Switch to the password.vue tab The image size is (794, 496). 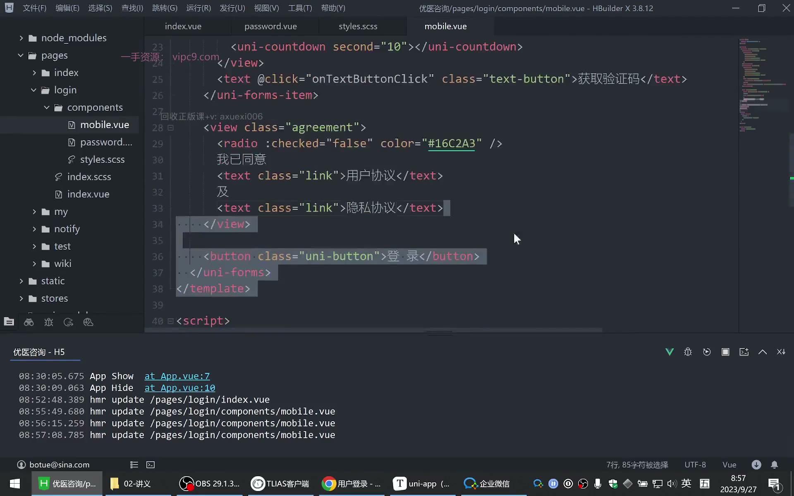(x=270, y=26)
